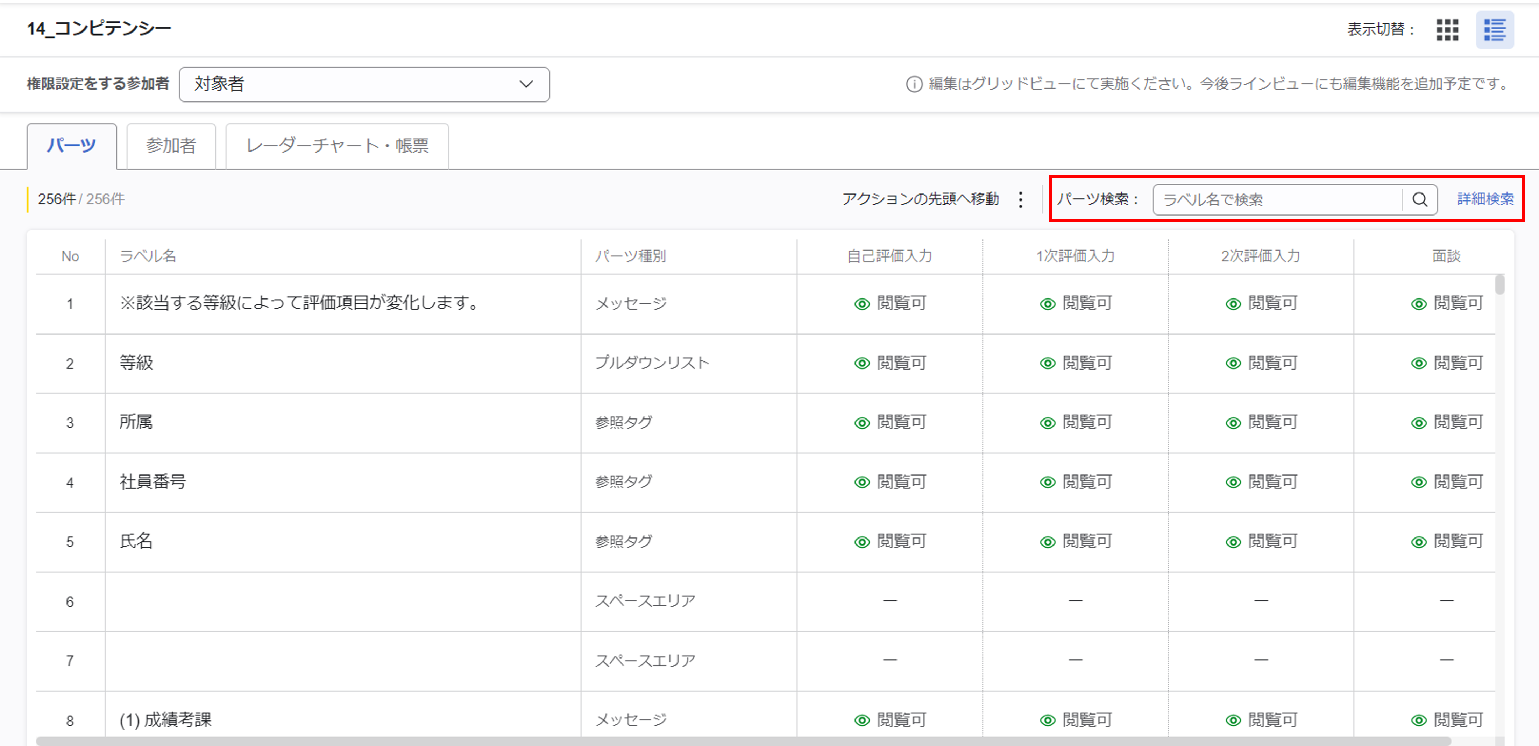The image size is (1539, 746).
Task: Open the three-dot more options menu
Action: coord(1020,200)
